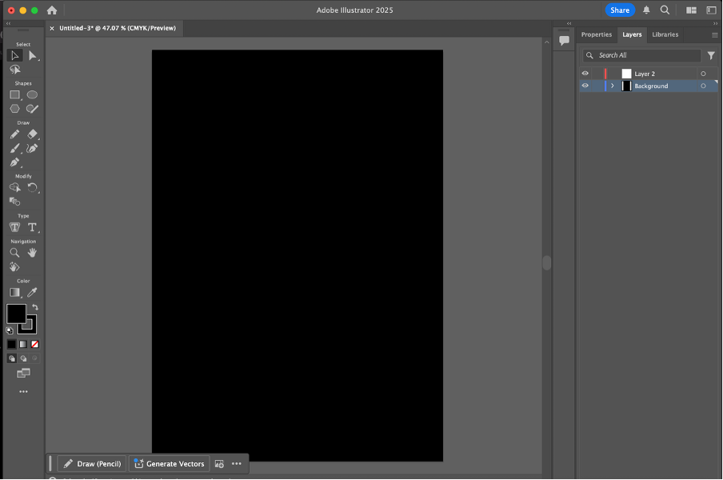Select the Eraser tool in Draw section
Image resolution: width=723 pixels, height=480 pixels.
[x=33, y=134]
